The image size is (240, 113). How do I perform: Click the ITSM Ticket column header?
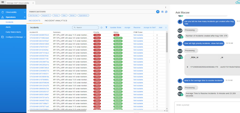138,32
